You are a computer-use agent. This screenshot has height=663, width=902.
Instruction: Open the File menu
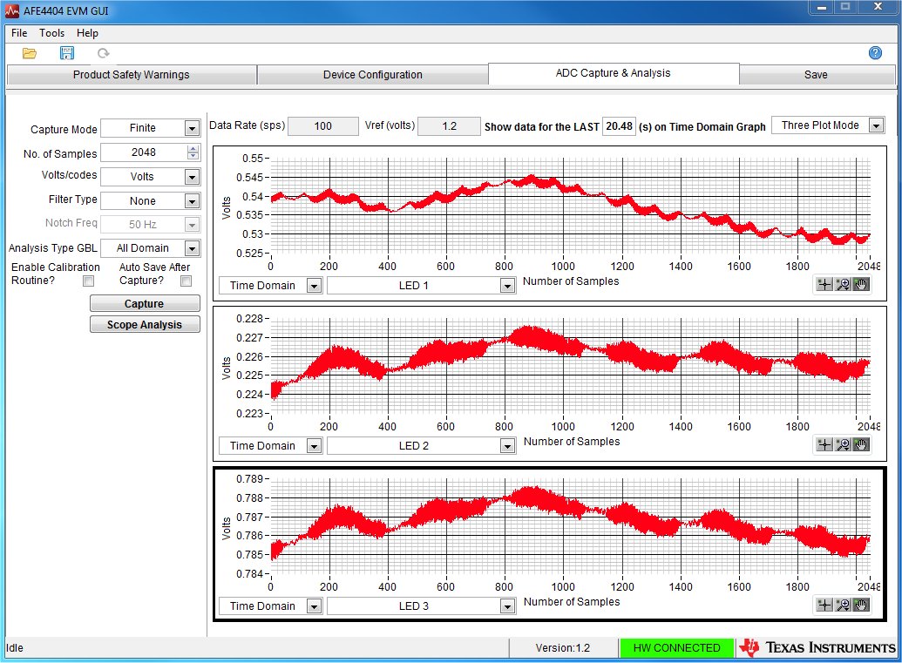click(19, 33)
